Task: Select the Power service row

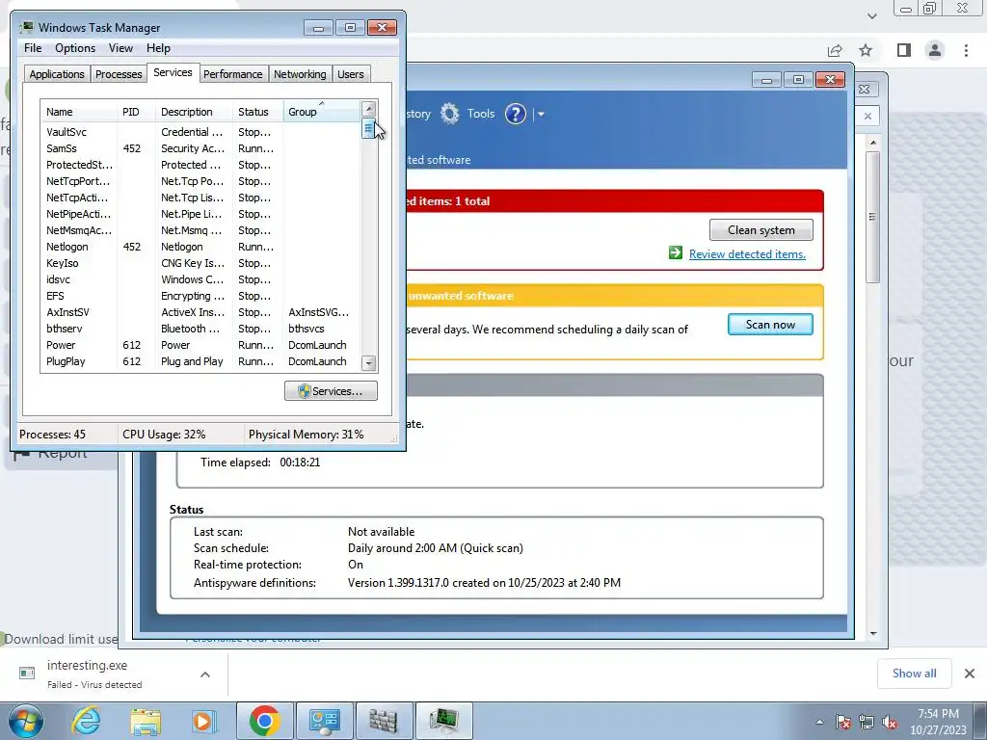Action: point(200,345)
